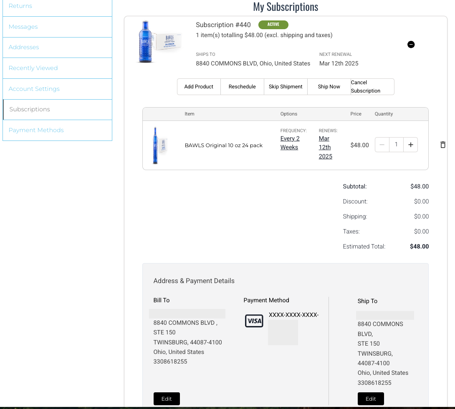Edit the Ship To address
Viewport: 455px width, 409px height.
[371, 399]
